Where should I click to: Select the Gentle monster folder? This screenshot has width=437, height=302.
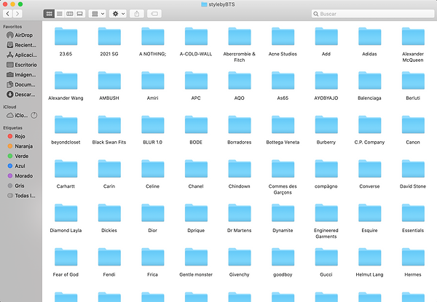196,257
